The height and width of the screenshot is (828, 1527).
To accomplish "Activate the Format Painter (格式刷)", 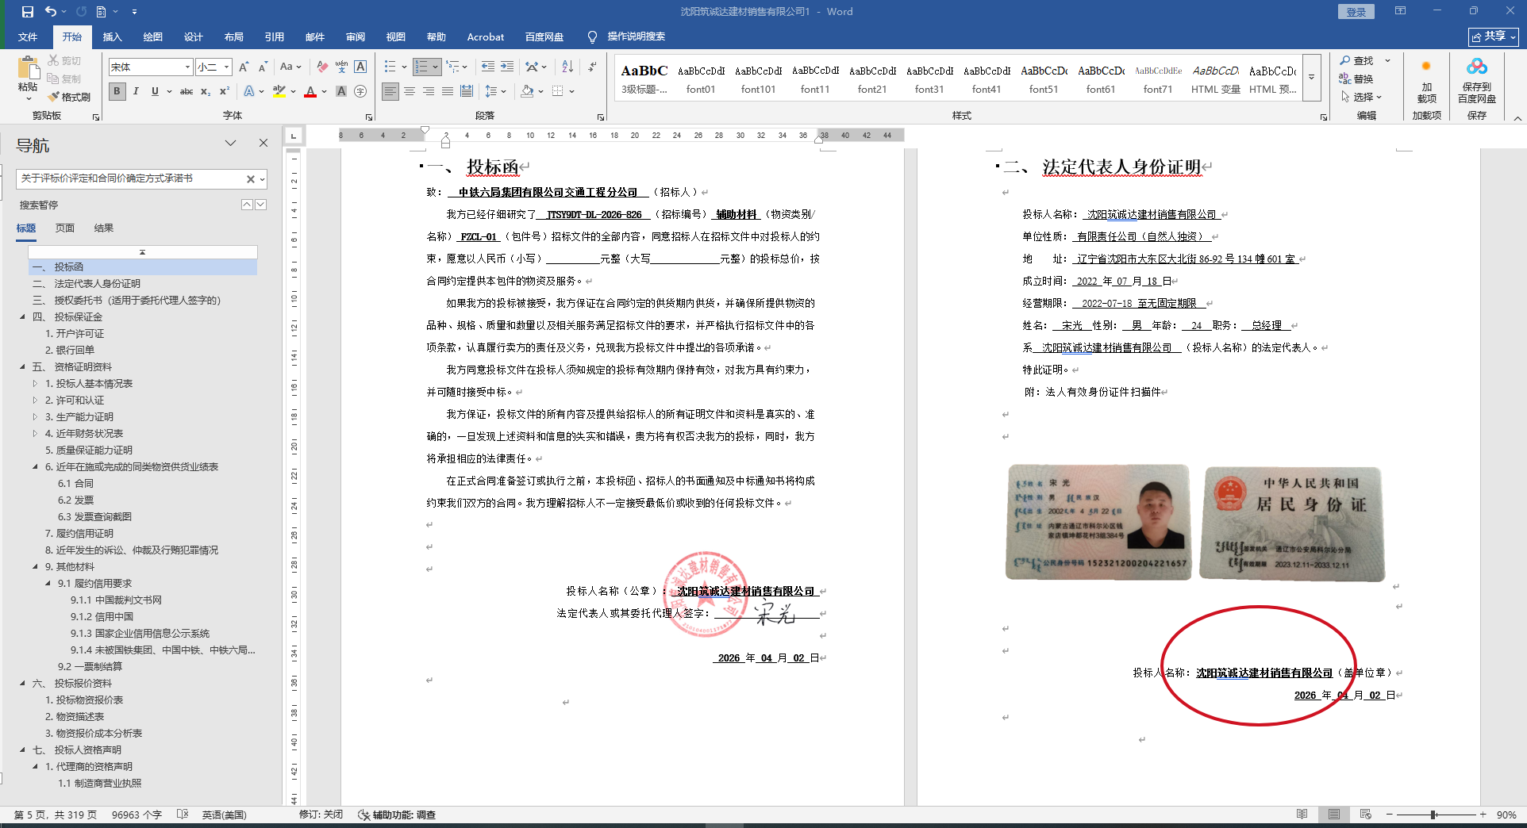I will pos(69,97).
